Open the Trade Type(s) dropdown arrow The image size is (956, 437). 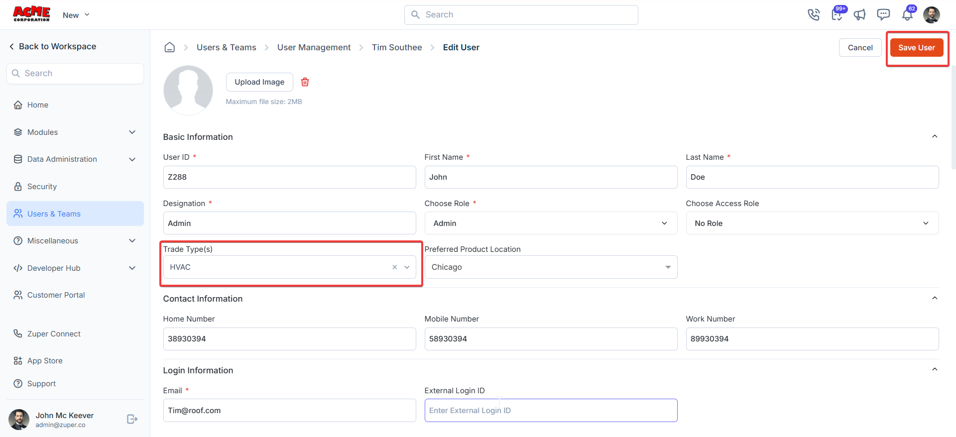pyautogui.click(x=407, y=267)
